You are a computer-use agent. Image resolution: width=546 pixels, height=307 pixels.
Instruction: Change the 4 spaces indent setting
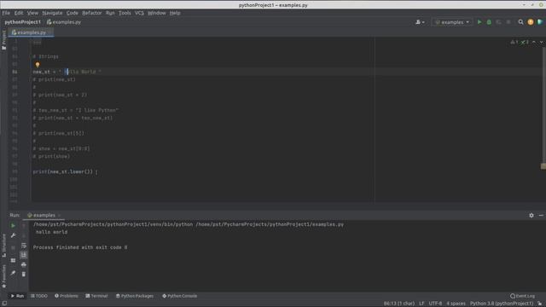click(456, 304)
